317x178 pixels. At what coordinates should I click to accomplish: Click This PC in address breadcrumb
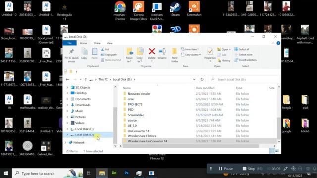tap(103, 79)
